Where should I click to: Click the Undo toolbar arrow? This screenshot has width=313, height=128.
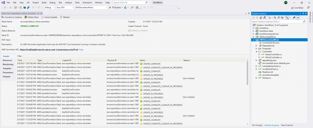[x=33, y=8]
